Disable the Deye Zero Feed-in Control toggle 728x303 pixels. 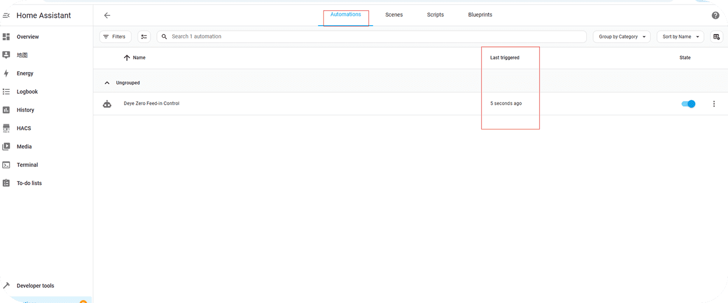(x=688, y=104)
